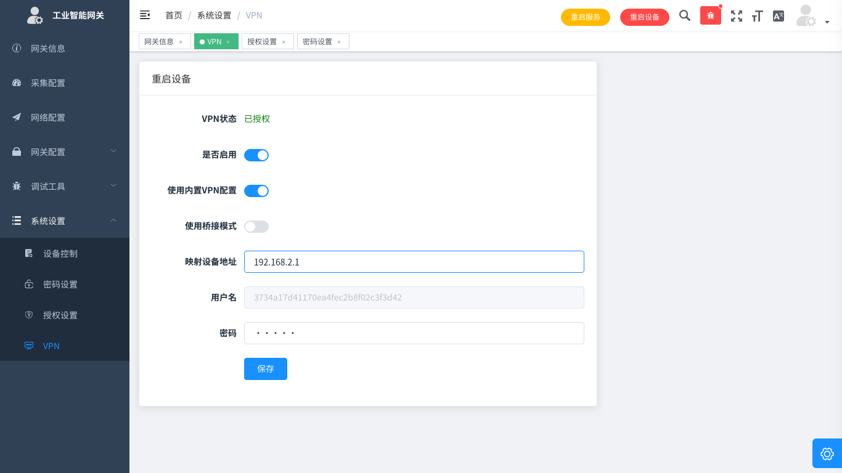The image size is (842, 473).
Task: Click the blue 保存 button
Action: point(266,369)
